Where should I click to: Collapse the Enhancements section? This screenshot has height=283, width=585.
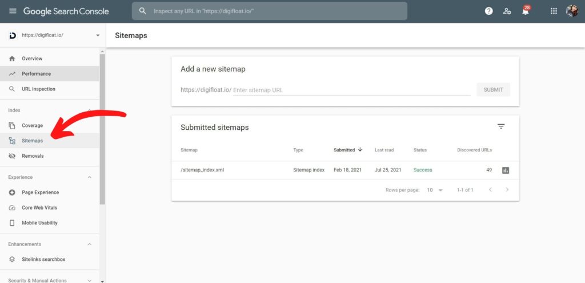[x=89, y=244]
